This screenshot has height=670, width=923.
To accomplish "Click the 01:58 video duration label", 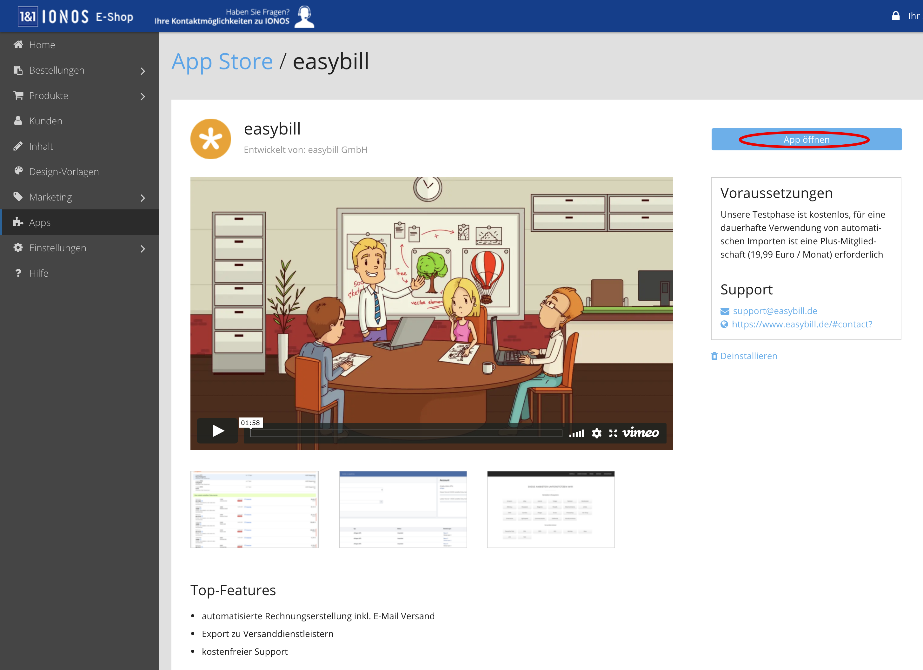I will tap(250, 423).
